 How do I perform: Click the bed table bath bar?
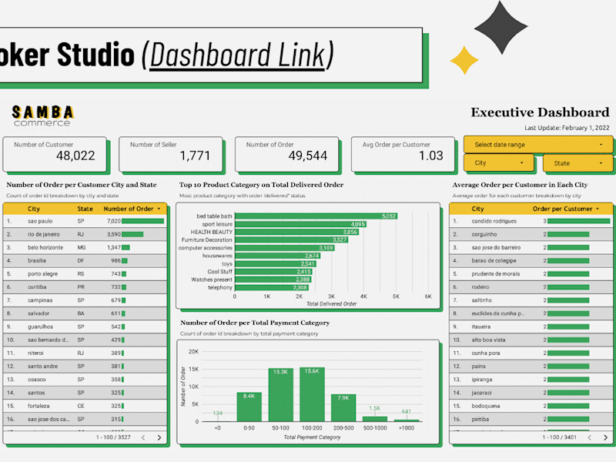(x=316, y=216)
